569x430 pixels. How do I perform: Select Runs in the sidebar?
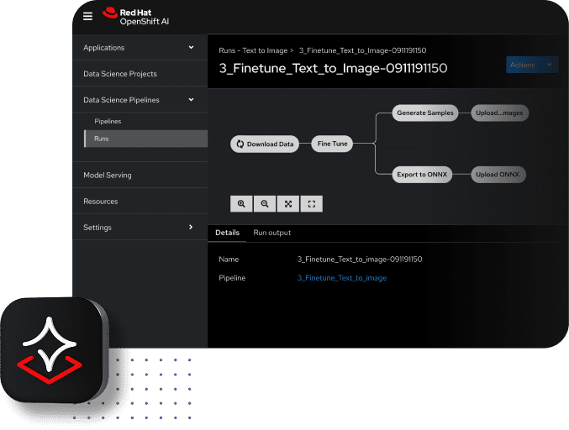[x=145, y=139]
